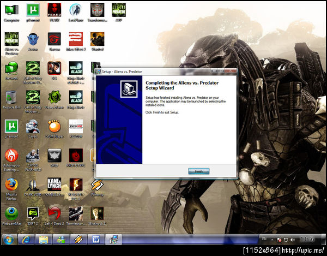Viewport: 327px width, 256px height.
Task: Select the Aliens vs. Predator desktop shortcut
Action: (11, 44)
